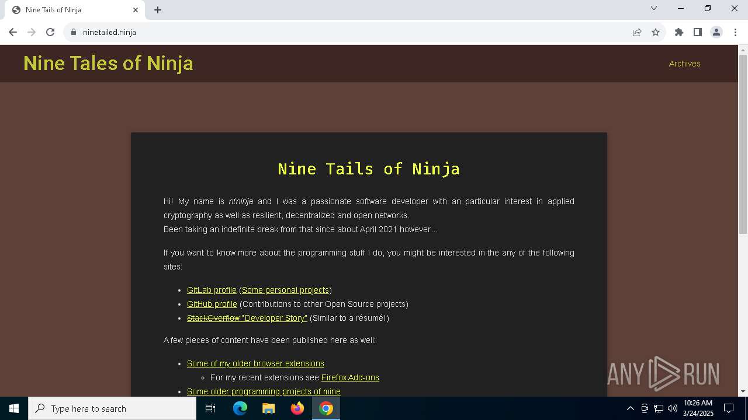Viewport: 748px width, 420px height.
Task: Reload the ninetailed.ninja page
Action: click(50, 32)
